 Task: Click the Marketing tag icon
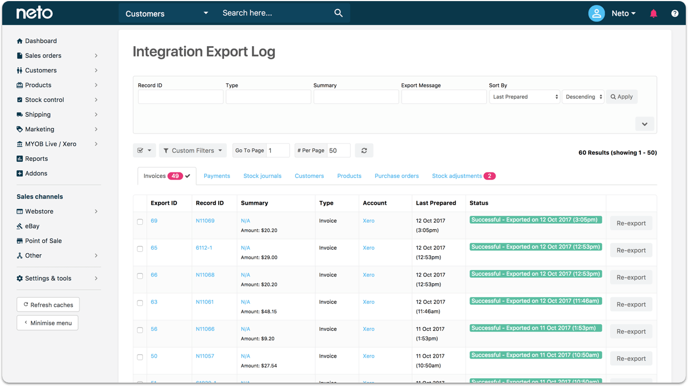tap(20, 130)
